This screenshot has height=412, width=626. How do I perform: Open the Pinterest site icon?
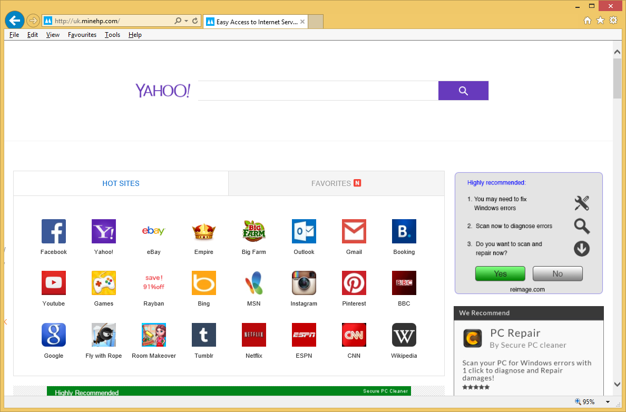coord(354,283)
